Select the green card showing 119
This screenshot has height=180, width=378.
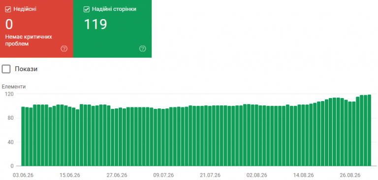[112, 29]
